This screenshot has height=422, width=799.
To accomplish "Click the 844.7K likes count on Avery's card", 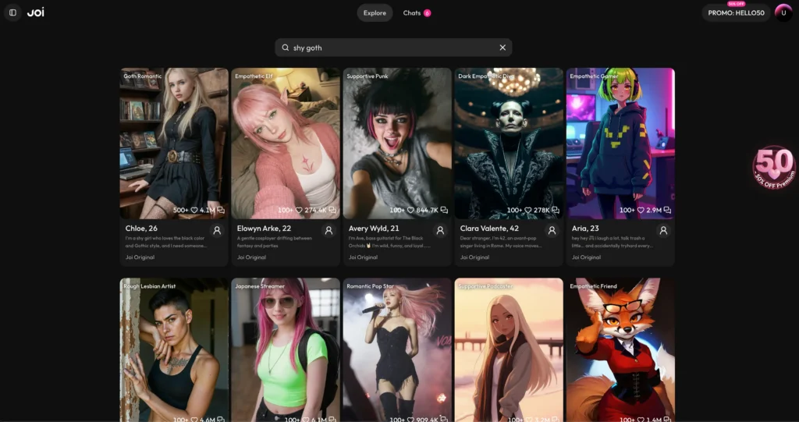I will 427,210.
